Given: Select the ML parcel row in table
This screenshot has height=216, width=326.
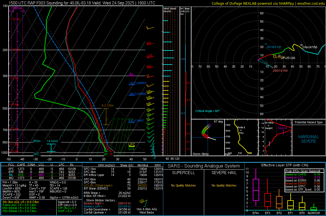Looking at the screenshot, I should 42,175.
